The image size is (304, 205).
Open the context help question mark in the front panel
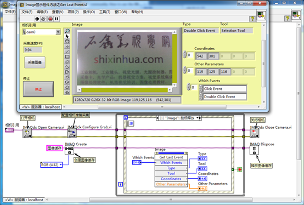tap(252, 19)
